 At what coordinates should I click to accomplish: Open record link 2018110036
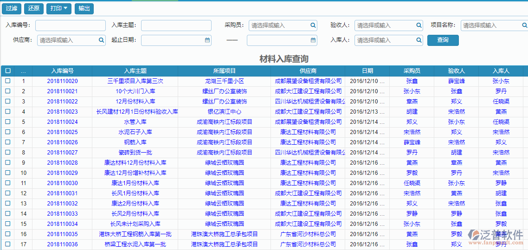[62, 244]
